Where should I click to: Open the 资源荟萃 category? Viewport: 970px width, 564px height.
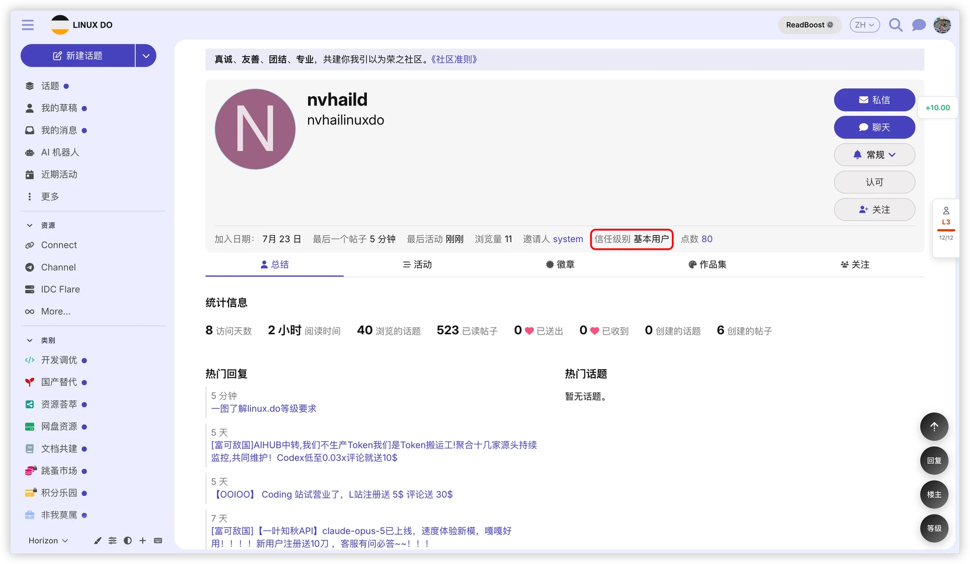pyautogui.click(x=59, y=404)
